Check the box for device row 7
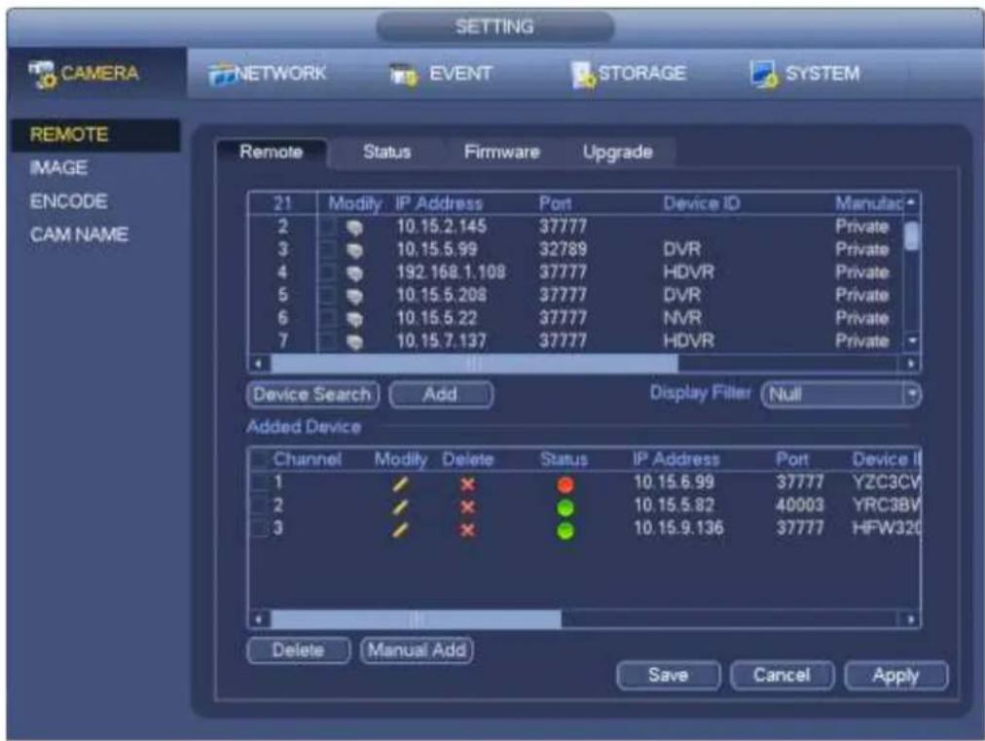Screen dimensions: 985x741 click(328, 340)
